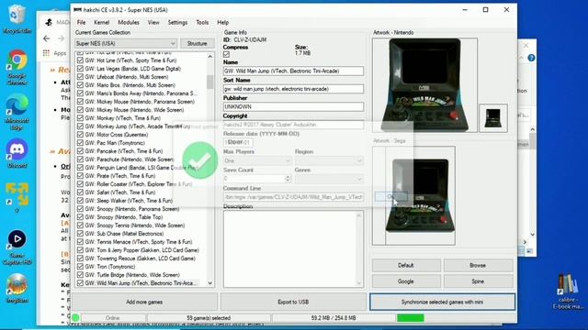Click the Apps grid icon in browser
588x330 pixels.
click(46, 53)
